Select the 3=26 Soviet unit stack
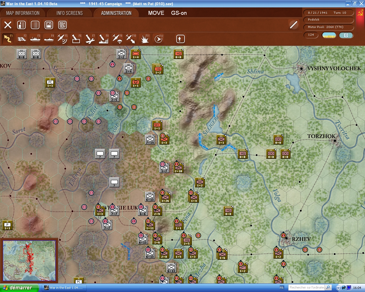The height and width of the screenshot is (292, 365). [165, 198]
